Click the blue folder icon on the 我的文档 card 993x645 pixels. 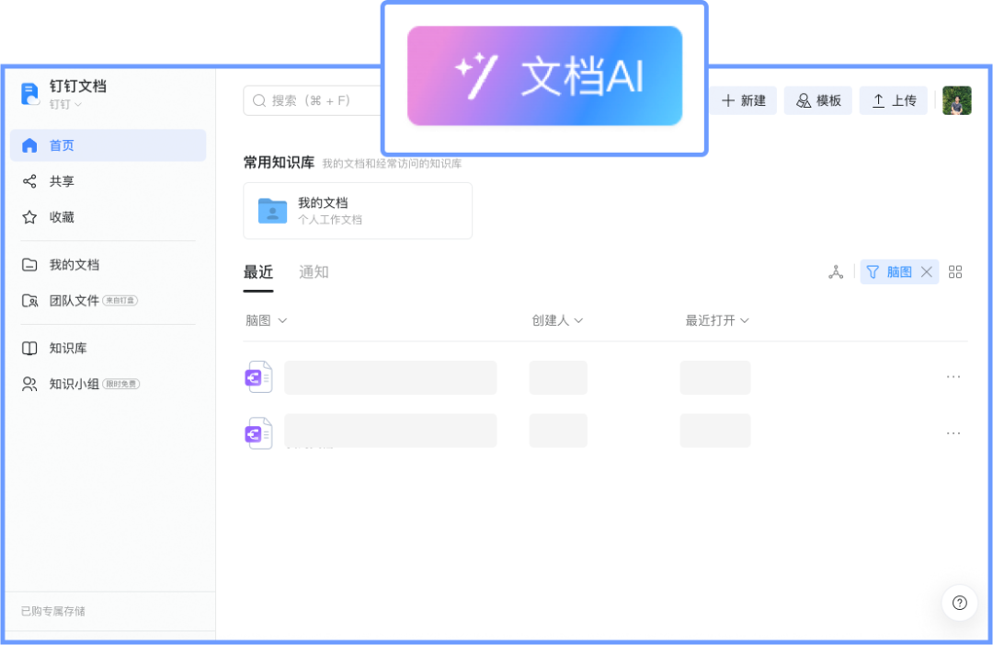[272, 211]
